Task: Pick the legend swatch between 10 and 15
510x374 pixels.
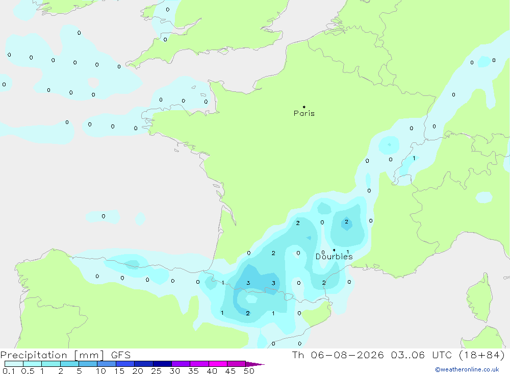Action: tap(107, 364)
